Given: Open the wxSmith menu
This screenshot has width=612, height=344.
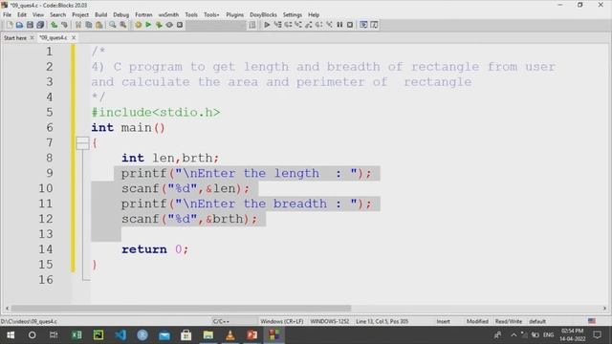Looking at the screenshot, I should tap(168, 14).
